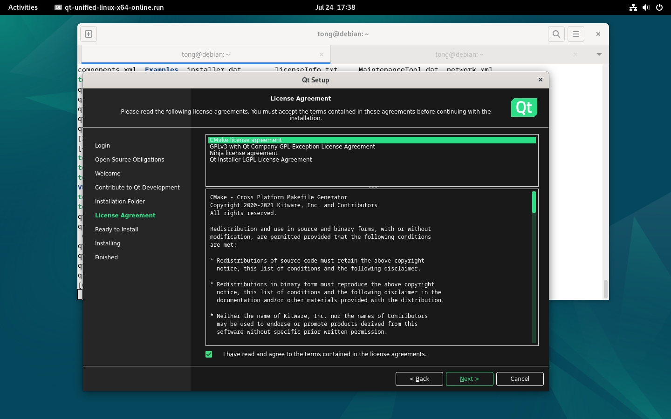Click Installation Folder step
This screenshot has height=419, width=671.
(x=120, y=202)
